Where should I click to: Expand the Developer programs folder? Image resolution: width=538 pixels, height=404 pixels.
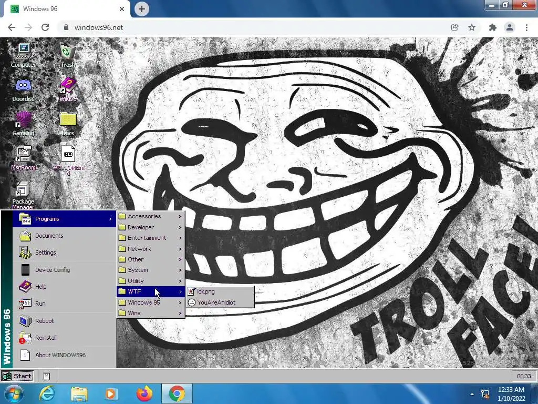(x=151, y=227)
